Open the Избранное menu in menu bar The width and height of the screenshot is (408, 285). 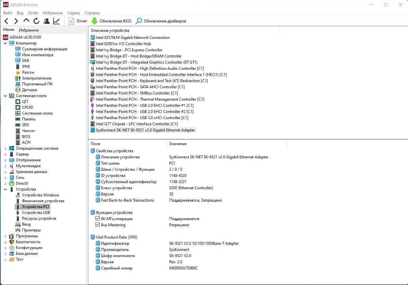tap(53, 13)
